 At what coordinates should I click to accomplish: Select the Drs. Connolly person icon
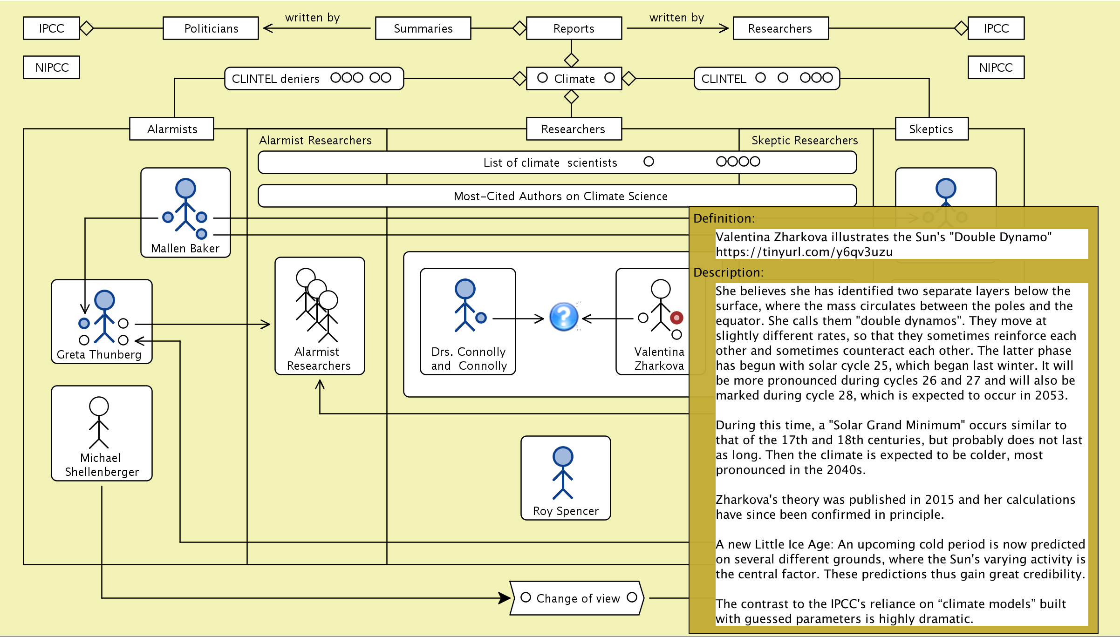(465, 305)
